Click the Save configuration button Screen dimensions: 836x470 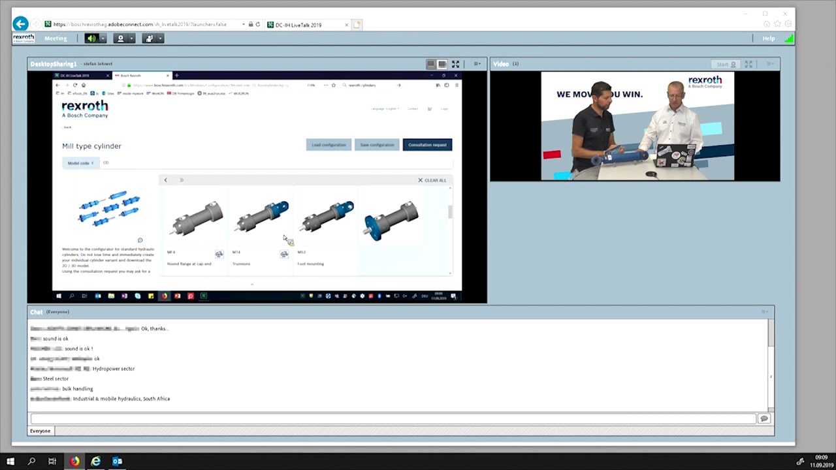tap(377, 145)
